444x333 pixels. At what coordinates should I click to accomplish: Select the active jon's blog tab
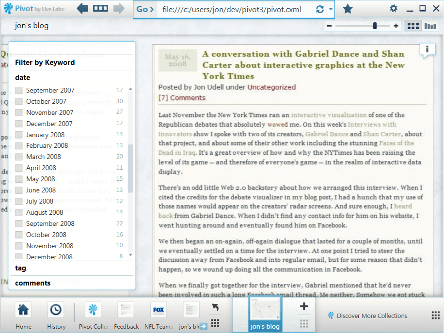(265, 314)
